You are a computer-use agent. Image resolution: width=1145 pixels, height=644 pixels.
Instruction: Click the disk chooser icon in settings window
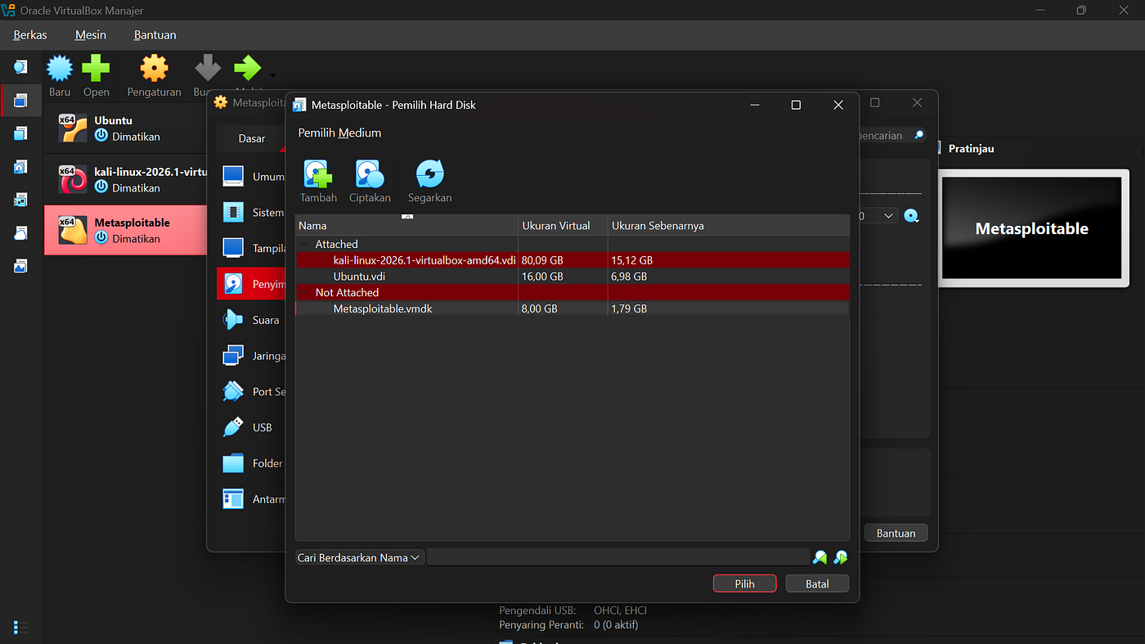point(912,216)
